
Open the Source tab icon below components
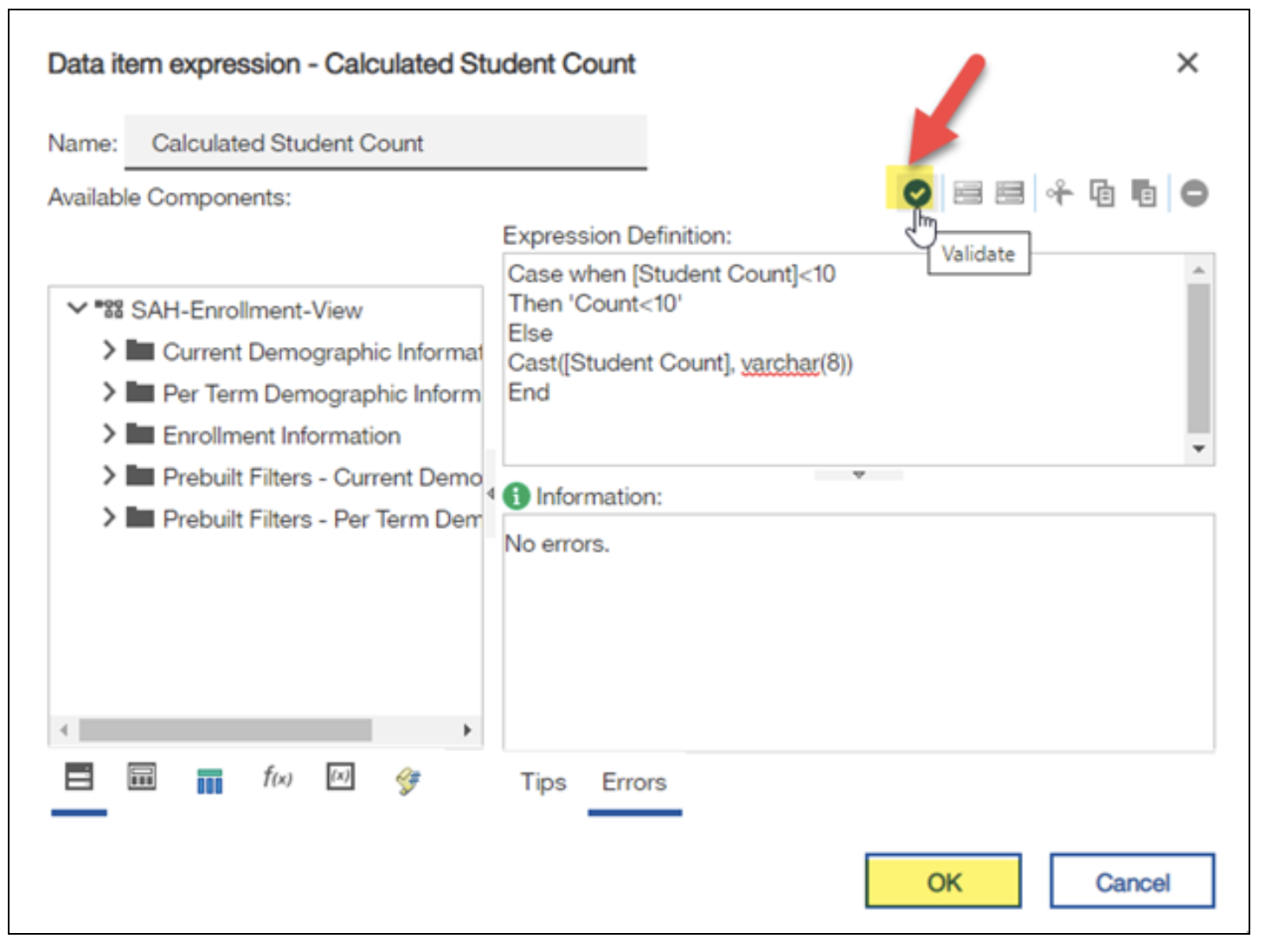(79, 777)
